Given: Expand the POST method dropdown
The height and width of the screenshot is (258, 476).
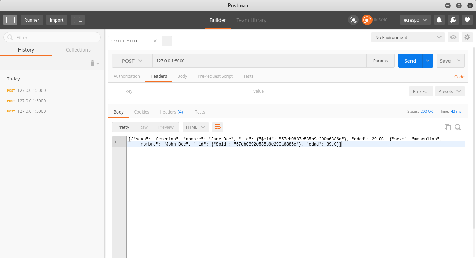Looking at the screenshot, I should pos(132,61).
